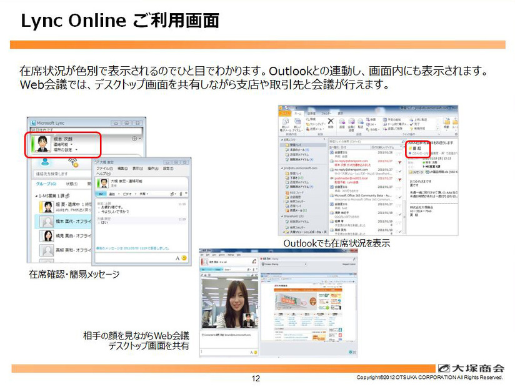This screenshot has height=387, width=515.
Task: Toggle red flag on the red no-reply@sharepoint.com message
Action: tap(400, 163)
